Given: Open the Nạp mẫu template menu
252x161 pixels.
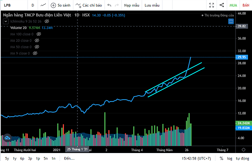Looking at the screenshot, I should click(x=131, y=5).
